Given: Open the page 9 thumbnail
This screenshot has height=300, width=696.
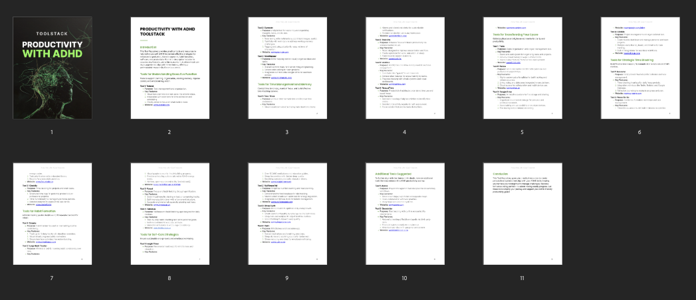Looking at the screenshot, I should (x=287, y=214).
